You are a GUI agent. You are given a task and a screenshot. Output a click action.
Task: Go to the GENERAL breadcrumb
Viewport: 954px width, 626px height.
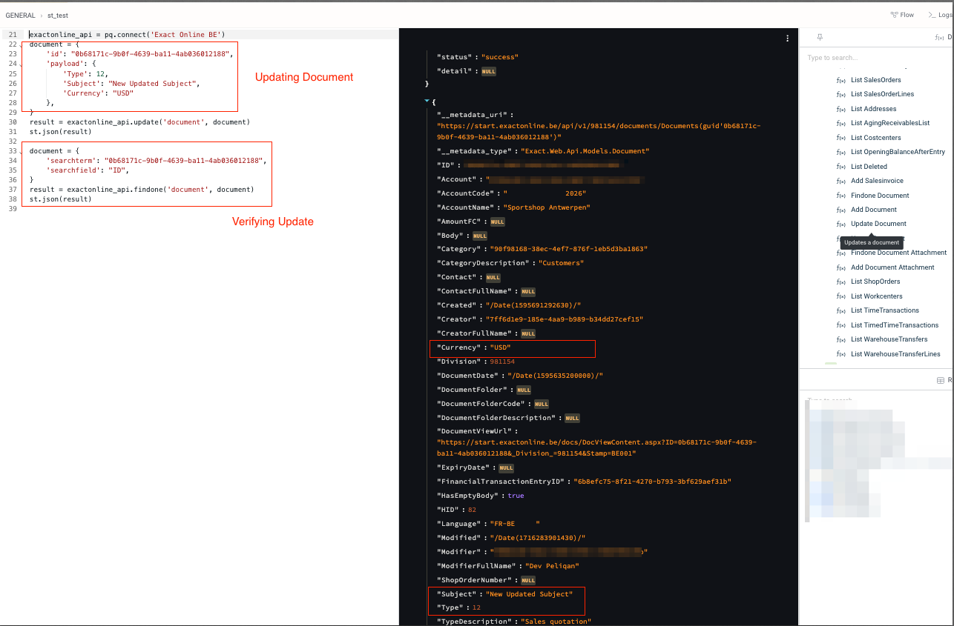click(20, 16)
